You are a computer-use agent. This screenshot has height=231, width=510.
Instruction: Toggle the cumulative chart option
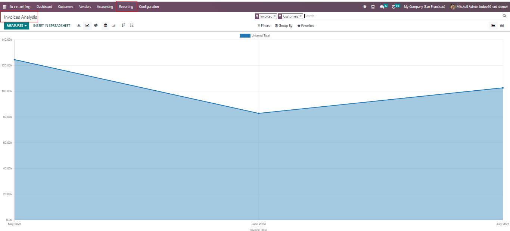tap(113, 26)
